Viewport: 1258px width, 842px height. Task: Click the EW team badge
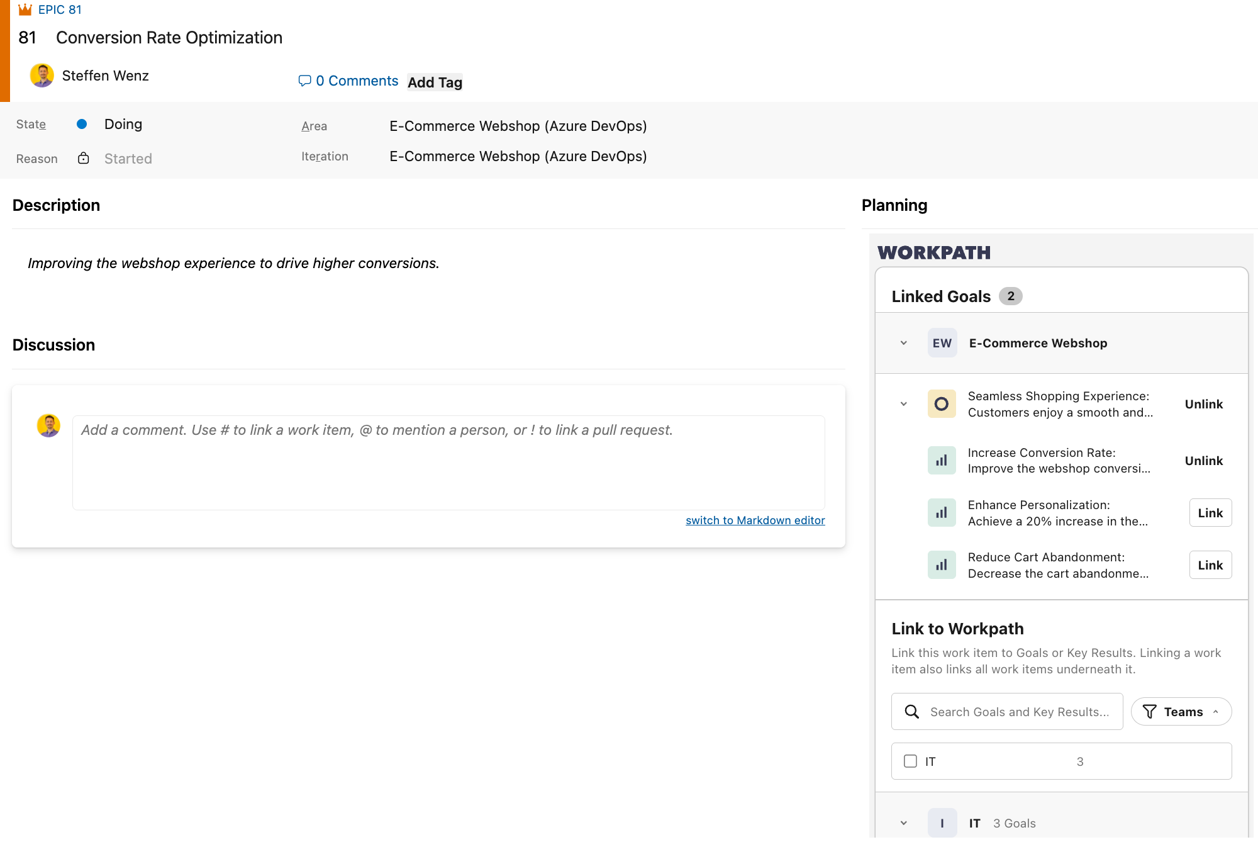tap(942, 343)
